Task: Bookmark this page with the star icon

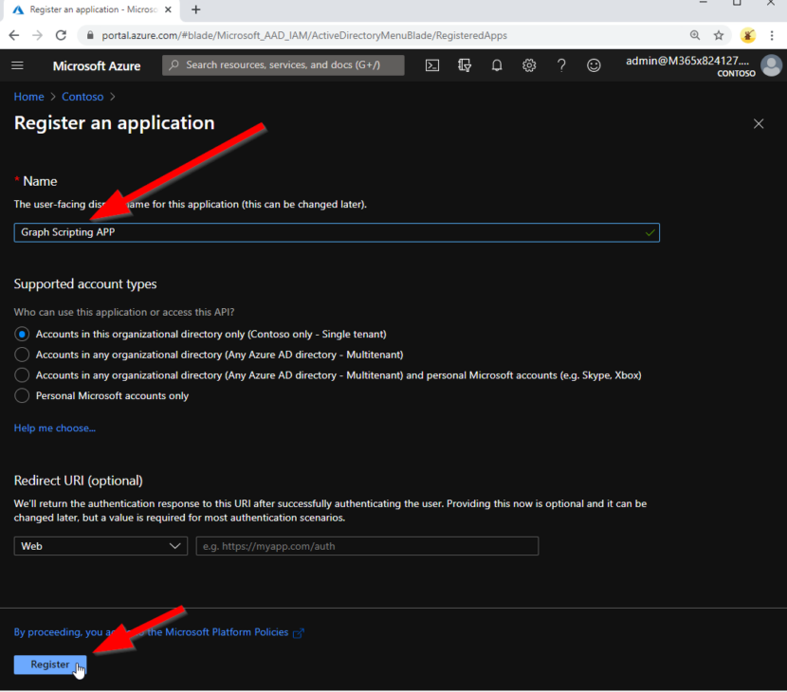Action: coord(719,35)
